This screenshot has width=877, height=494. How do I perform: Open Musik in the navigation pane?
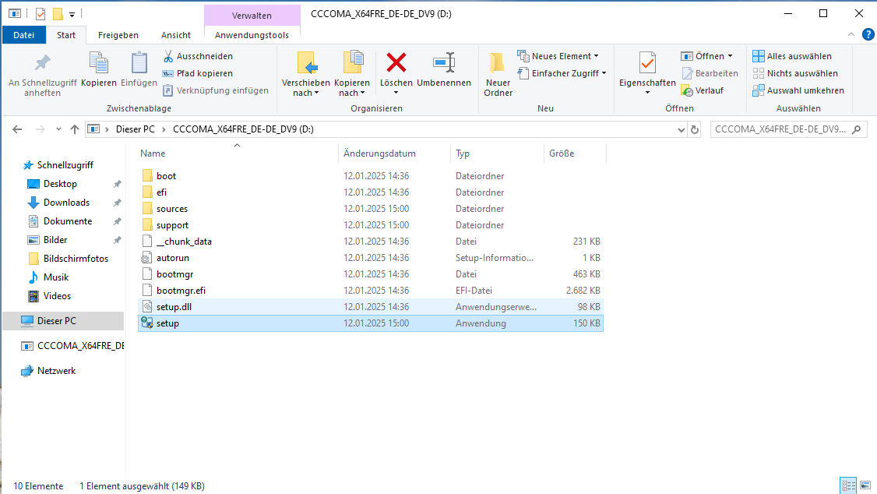[x=56, y=277]
